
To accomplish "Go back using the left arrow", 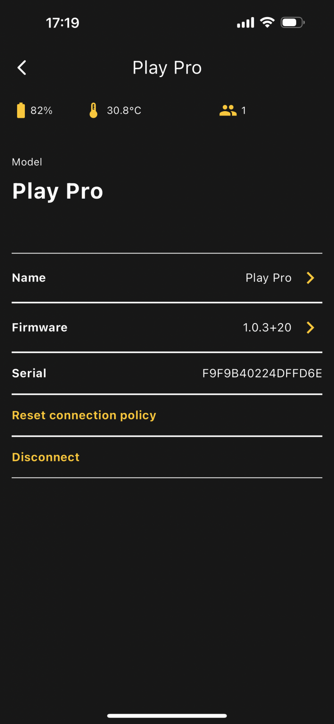I will [22, 68].
